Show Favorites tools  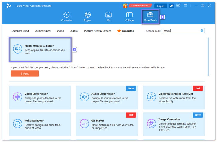pos(126,31)
